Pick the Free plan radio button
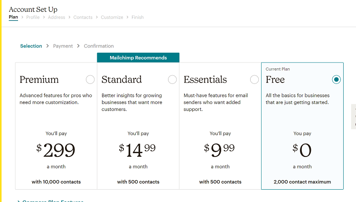This screenshot has height=202, width=356. coord(337,79)
